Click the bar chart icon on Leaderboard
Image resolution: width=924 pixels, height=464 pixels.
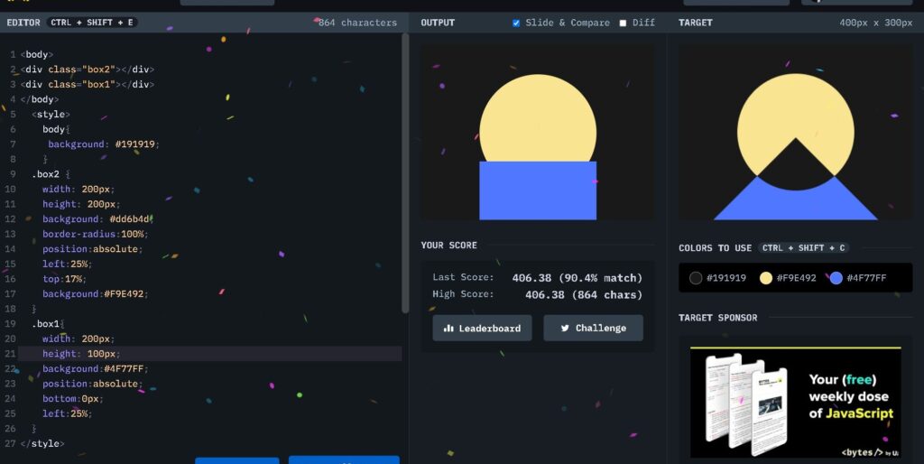pyautogui.click(x=448, y=329)
